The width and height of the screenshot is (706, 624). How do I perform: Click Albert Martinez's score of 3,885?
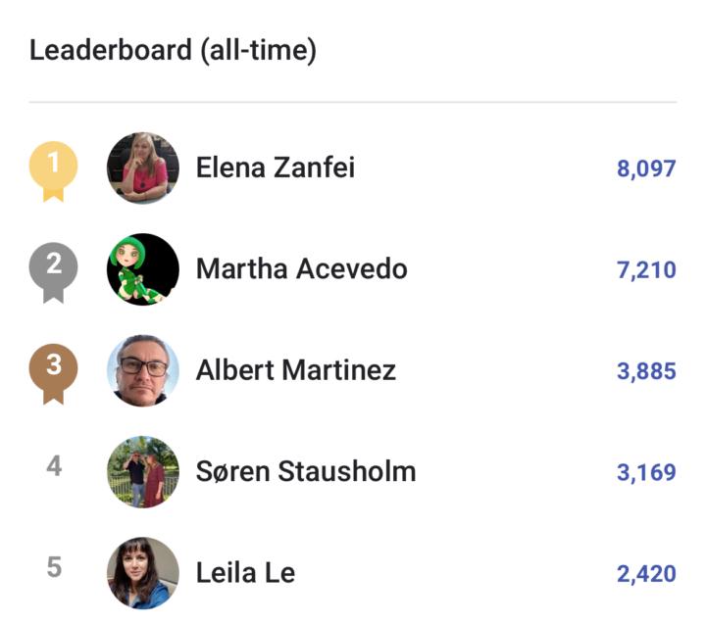[x=646, y=371]
